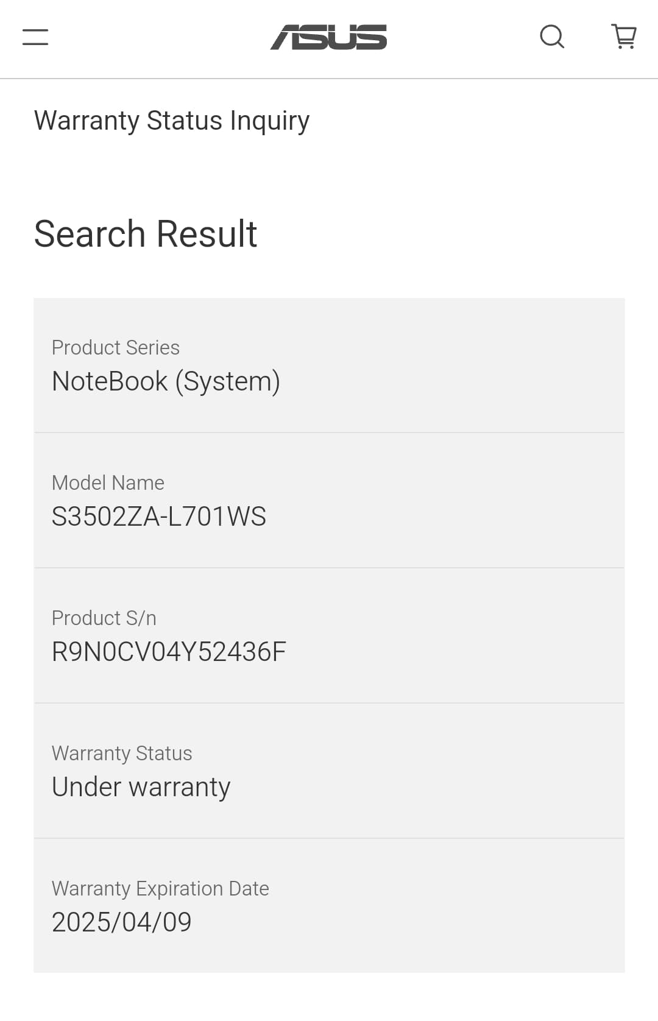
Task: Click divider line above Warranty Expiration Date row
Action: pyautogui.click(x=329, y=838)
